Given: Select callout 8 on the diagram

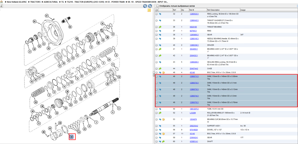Looking at the screenshot, I should pyautogui.click(x=77, y=78).
